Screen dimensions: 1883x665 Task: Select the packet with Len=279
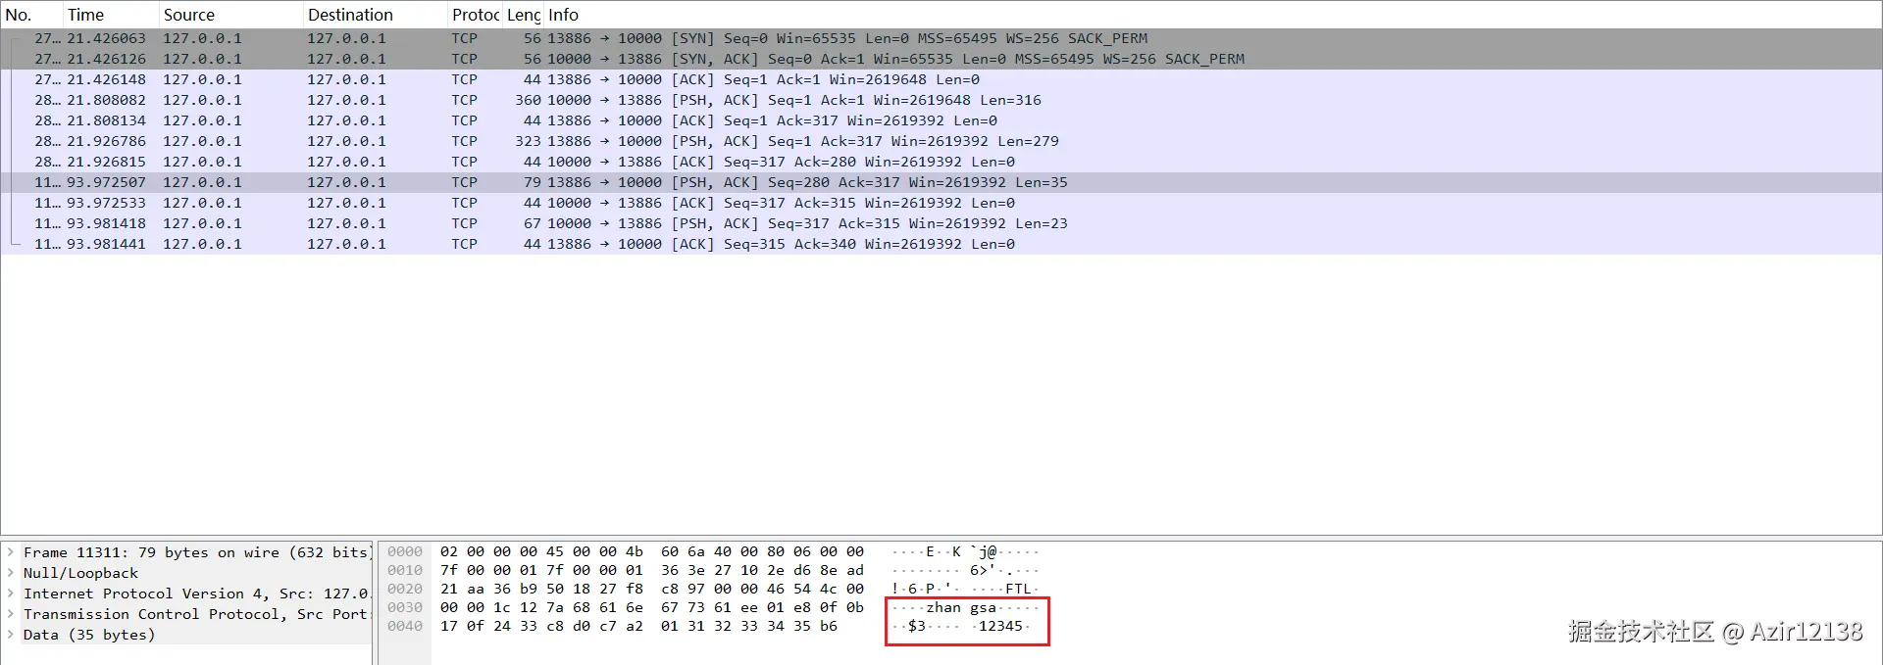click(x=941, y=141)
